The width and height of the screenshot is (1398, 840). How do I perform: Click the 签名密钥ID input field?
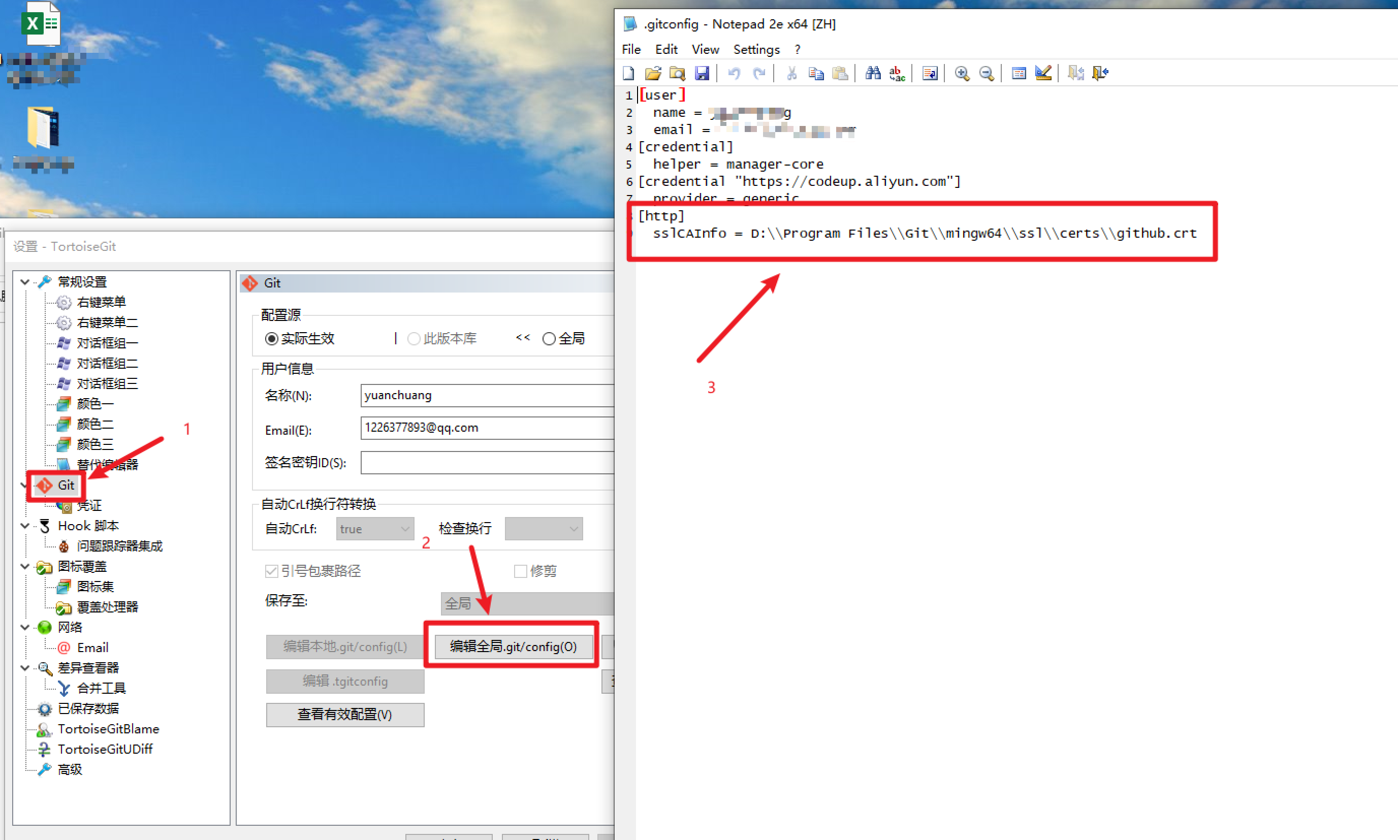[x=487, y=463]
